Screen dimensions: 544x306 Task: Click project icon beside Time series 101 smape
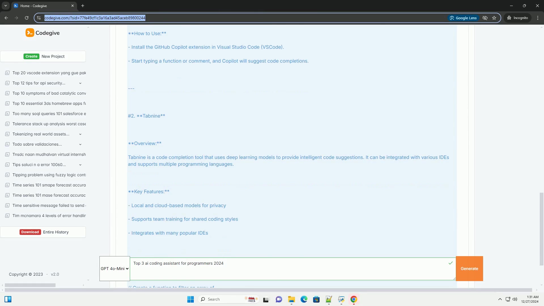pos(7,185)
